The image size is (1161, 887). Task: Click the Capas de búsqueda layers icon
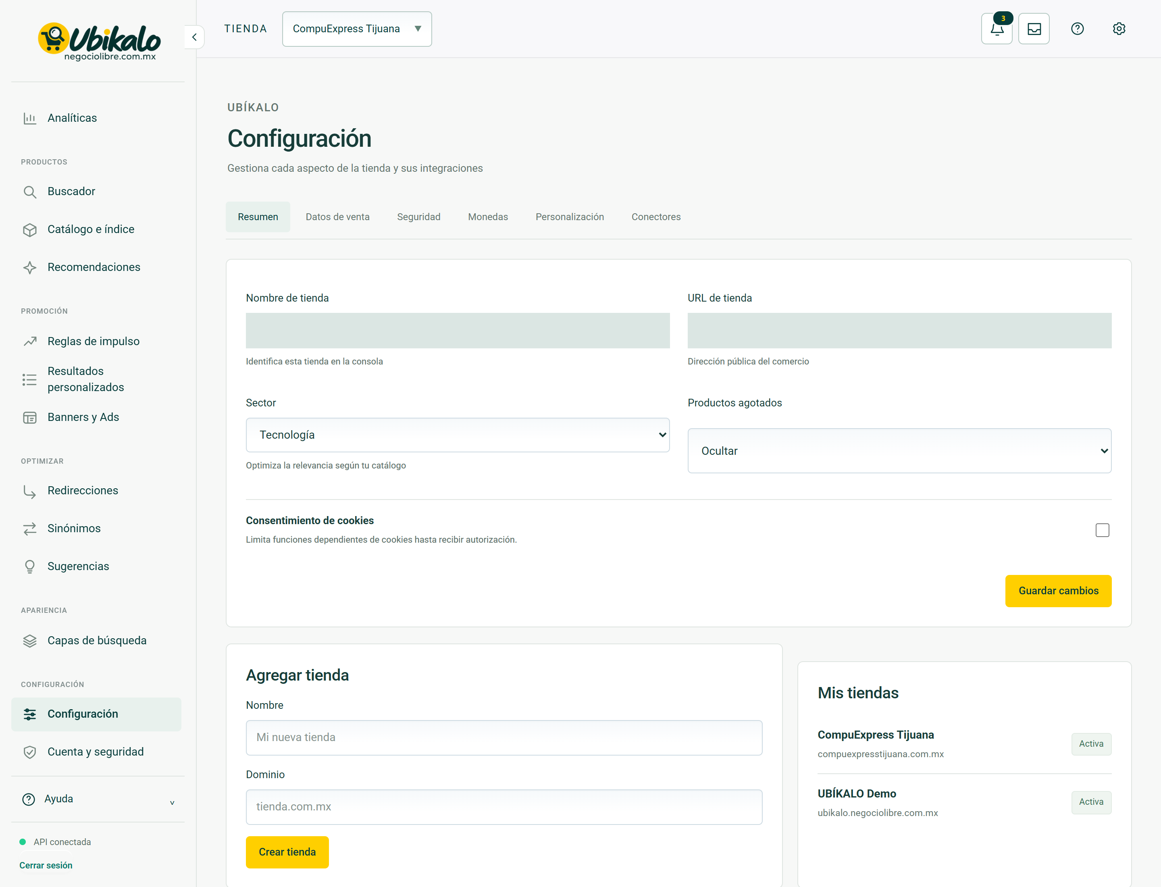click(x=29, y=641)
